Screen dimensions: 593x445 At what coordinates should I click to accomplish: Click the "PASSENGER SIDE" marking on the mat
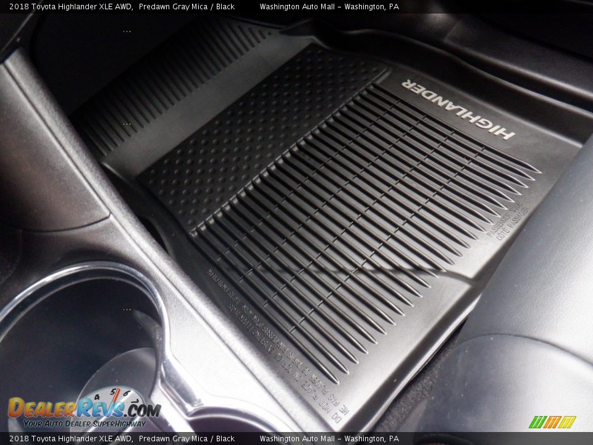[x=505, y=219]
